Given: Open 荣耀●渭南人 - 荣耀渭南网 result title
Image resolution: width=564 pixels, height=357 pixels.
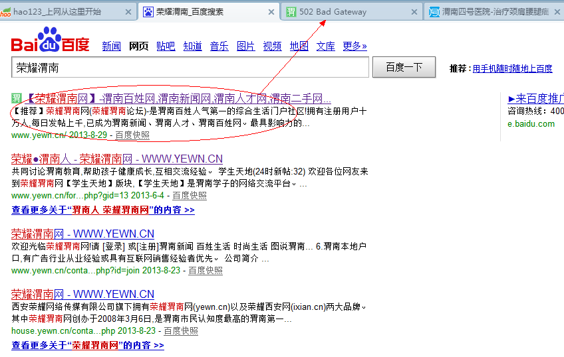Looking at the screenshot, I should (117, 159).
